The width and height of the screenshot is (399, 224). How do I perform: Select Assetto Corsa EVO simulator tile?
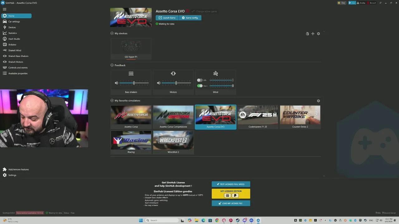pyautogui.click(x=215, y=117)
